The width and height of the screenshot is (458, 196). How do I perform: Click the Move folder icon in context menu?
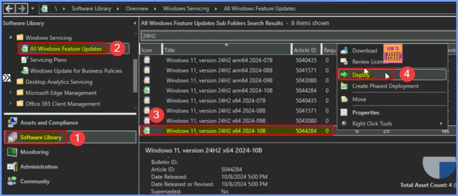click(344, 99)
